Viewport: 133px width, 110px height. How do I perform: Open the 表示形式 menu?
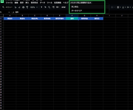tap(34, 3)
